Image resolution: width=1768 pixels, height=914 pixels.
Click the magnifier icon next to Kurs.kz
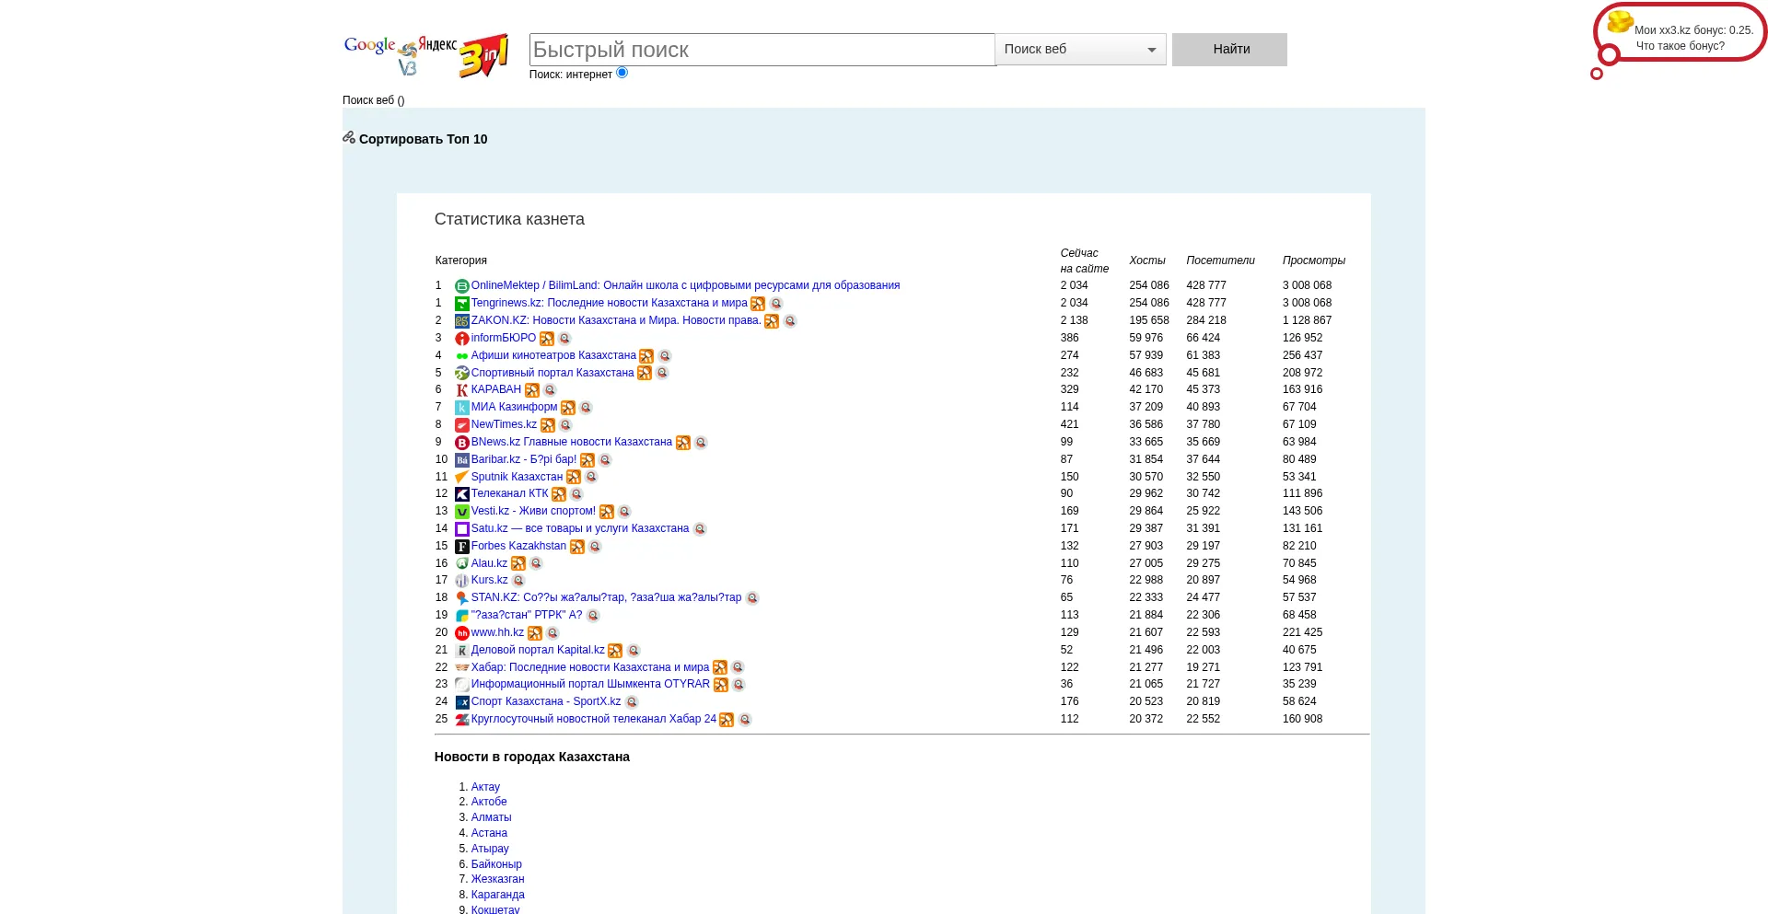click(x=518, y=581)
